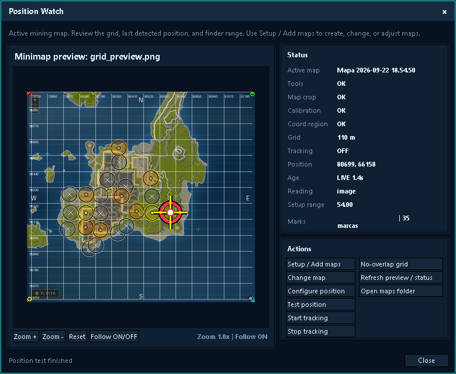This screenshot has height=374, width=456.
Task: Click the Change map button
Action: (320, 278)
